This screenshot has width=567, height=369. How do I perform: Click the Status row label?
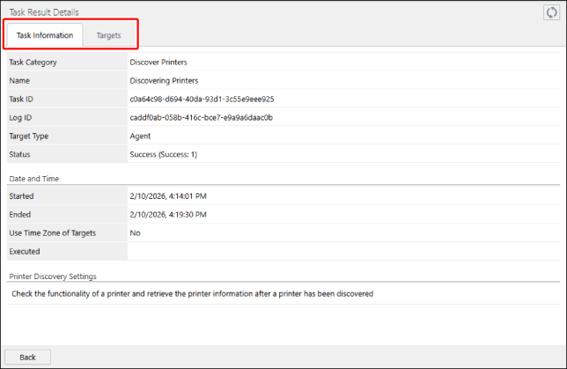[x=21, y=154]
